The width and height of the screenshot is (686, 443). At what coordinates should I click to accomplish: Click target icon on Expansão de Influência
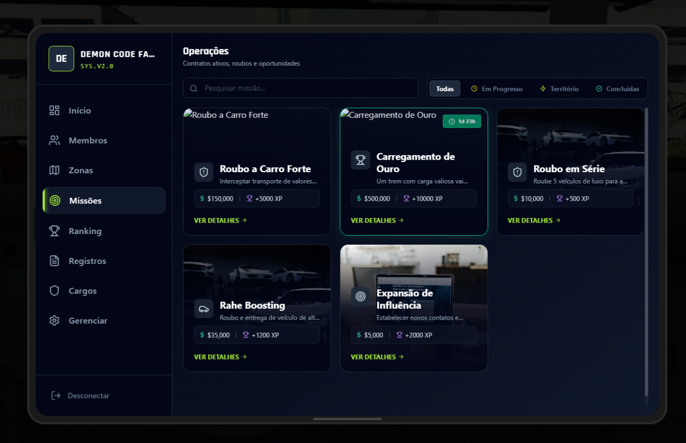(x=361, y=296)
